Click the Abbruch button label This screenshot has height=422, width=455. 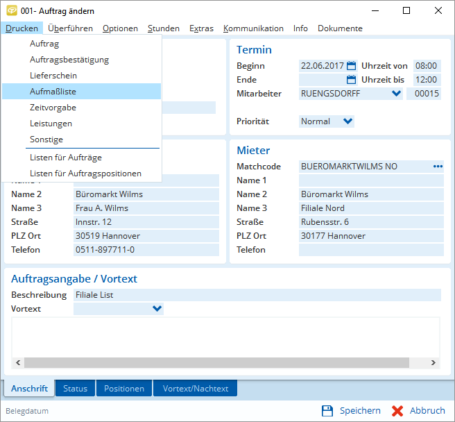427,411
